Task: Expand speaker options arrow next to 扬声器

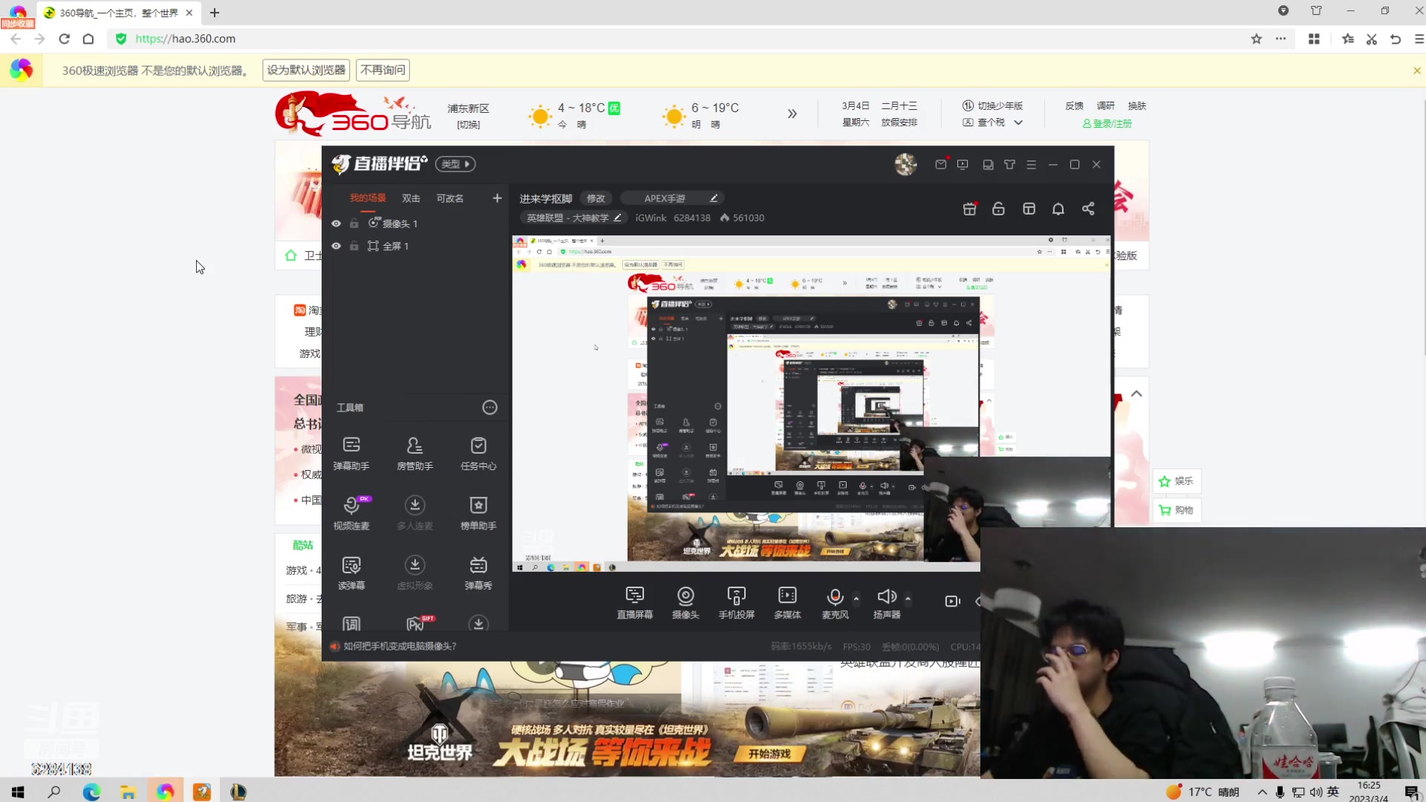Action: (x=908, y=598)
